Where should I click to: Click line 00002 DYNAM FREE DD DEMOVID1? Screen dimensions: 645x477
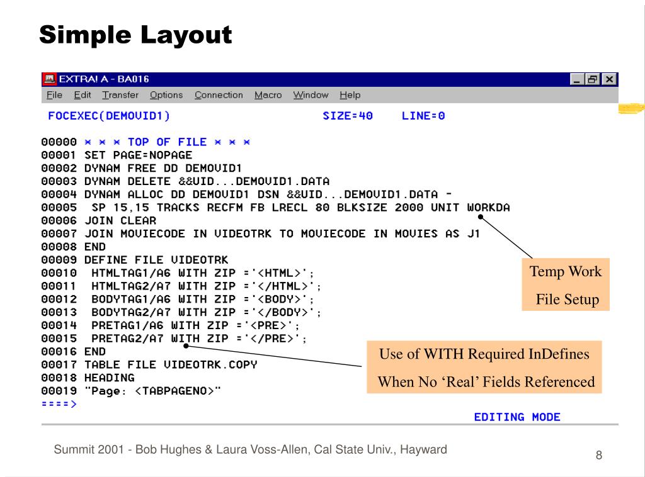[141, 169]
